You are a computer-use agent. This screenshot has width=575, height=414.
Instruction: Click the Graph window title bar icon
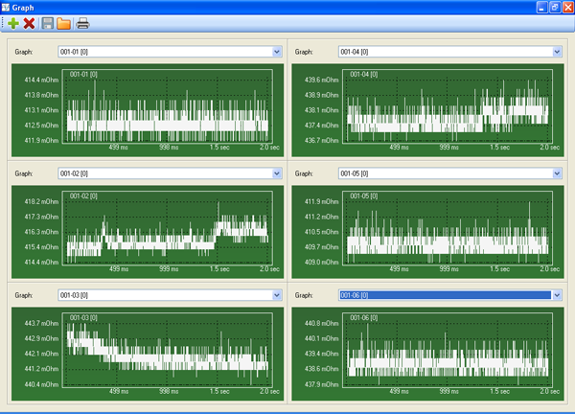click(x=8, y=7)
